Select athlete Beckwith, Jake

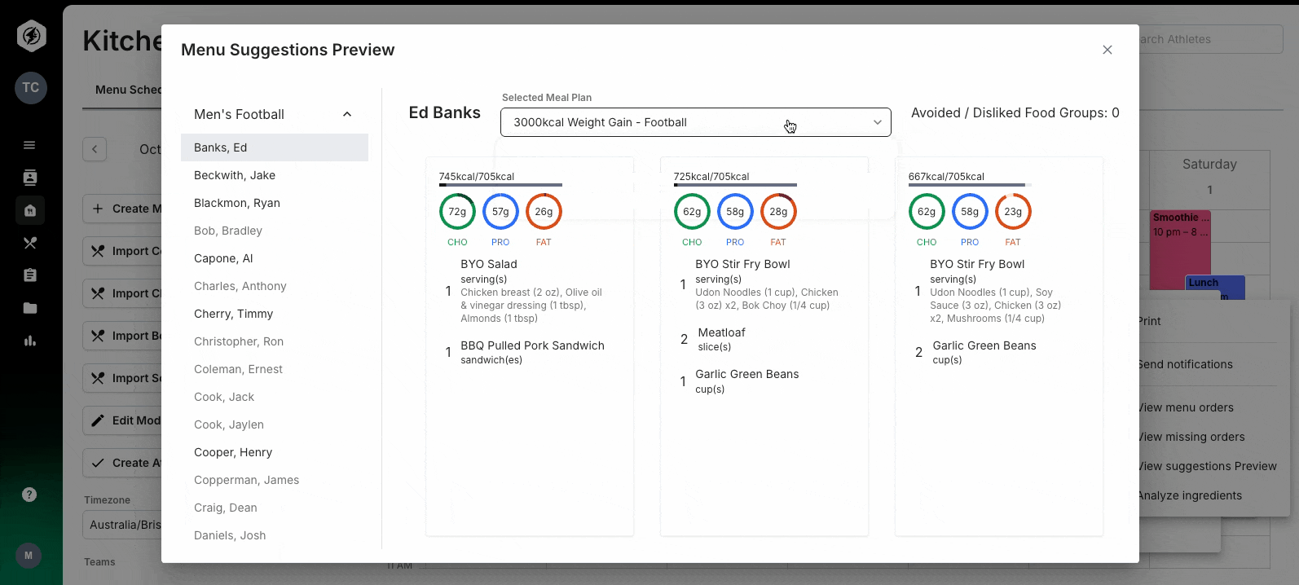point(275,175)
